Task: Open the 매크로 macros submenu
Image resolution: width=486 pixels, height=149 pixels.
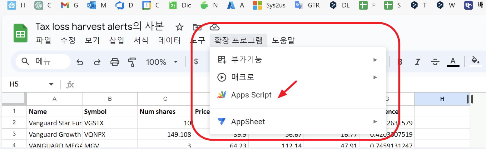Action: (x=298, y=77)
